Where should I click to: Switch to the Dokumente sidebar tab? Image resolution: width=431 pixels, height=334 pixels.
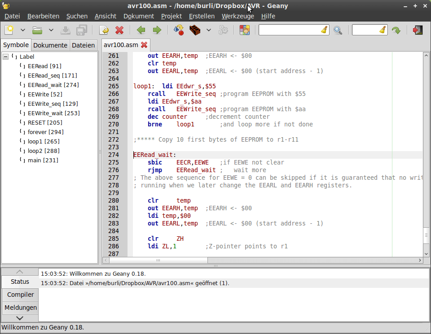tap(50, 45)
